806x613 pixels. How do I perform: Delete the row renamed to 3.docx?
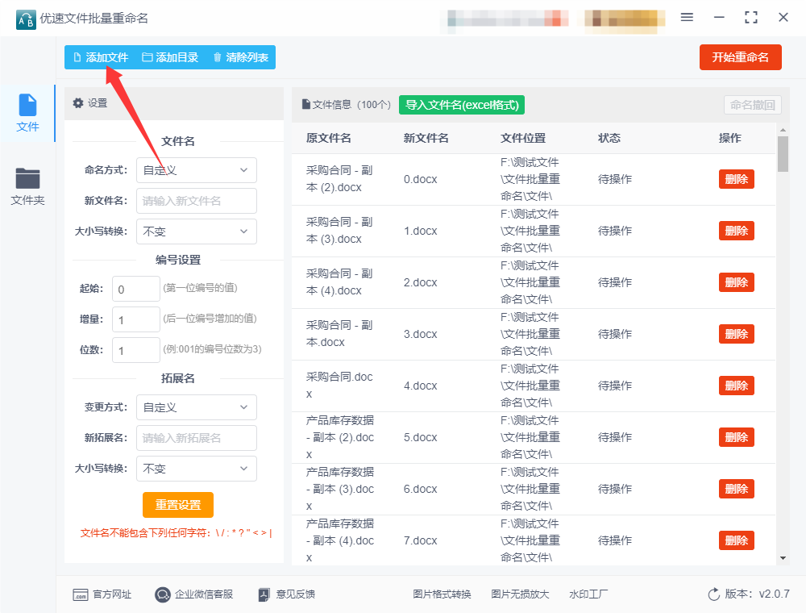[736, 334]
